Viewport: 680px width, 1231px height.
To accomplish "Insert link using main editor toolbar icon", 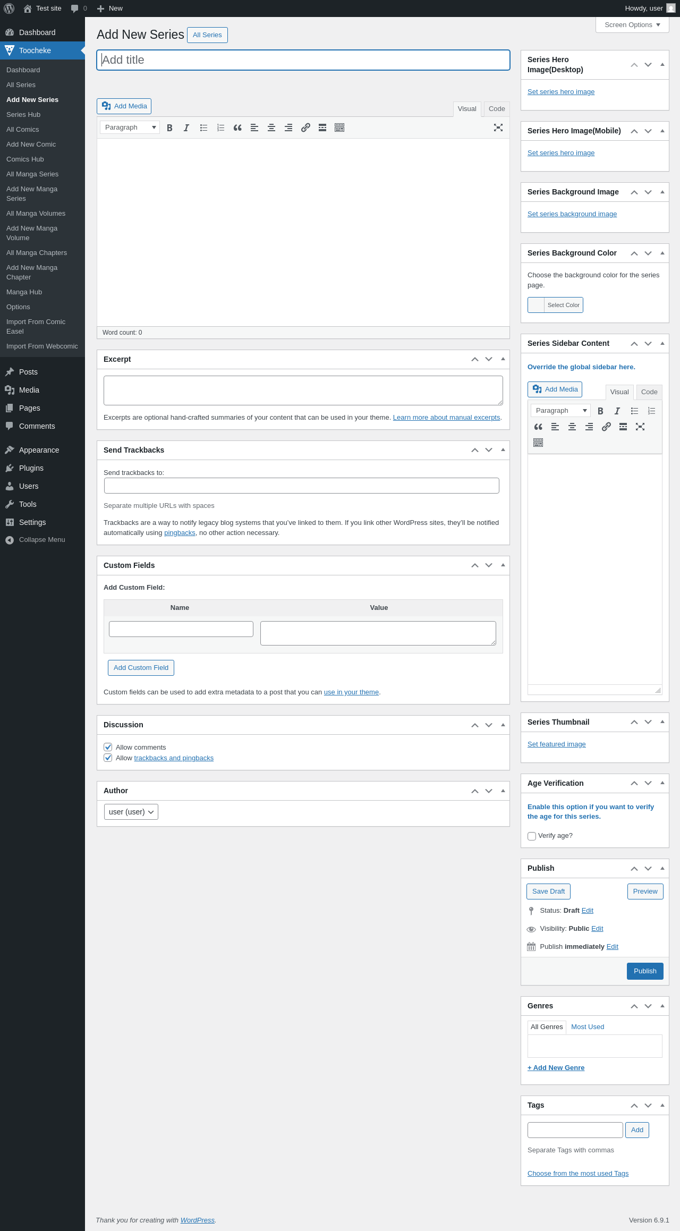I will pyautogui.click(x=305, y=128).
